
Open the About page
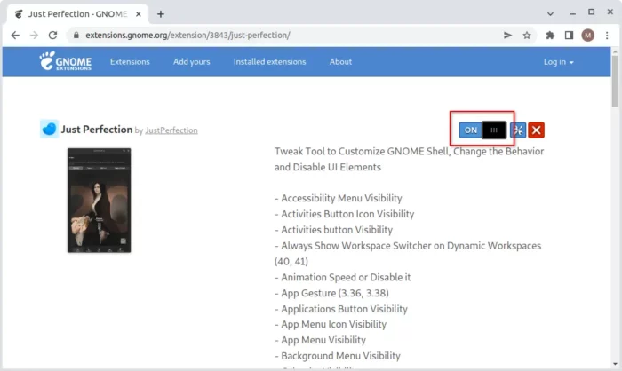click(340, 62)
